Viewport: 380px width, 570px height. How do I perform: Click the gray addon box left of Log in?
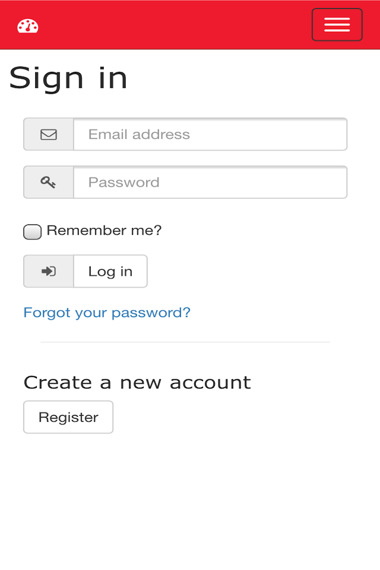49,271
